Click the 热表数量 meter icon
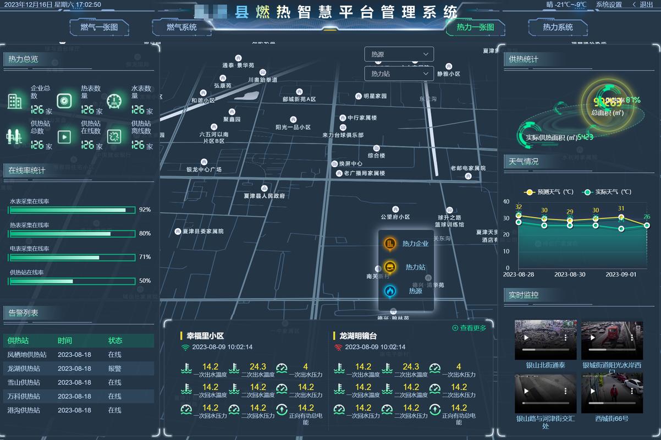This screenshot has width=661, height=440. pyautogui.click(x=64, y=101)
